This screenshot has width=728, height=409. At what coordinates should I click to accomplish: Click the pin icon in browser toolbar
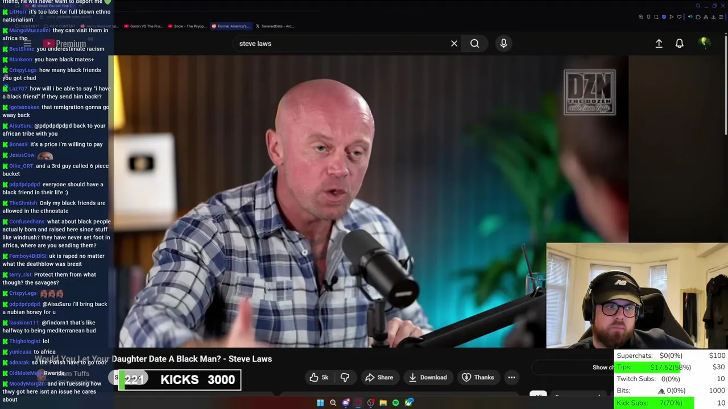pyautogui.click(x=648, y=17)
